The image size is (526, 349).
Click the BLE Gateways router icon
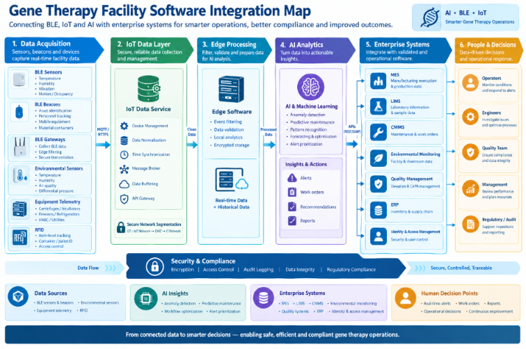19,147
